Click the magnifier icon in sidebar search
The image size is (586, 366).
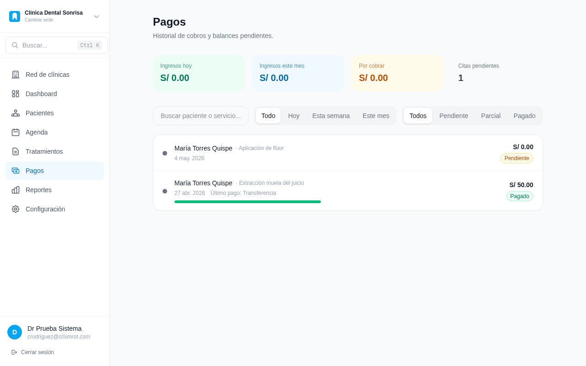point(15,45)
